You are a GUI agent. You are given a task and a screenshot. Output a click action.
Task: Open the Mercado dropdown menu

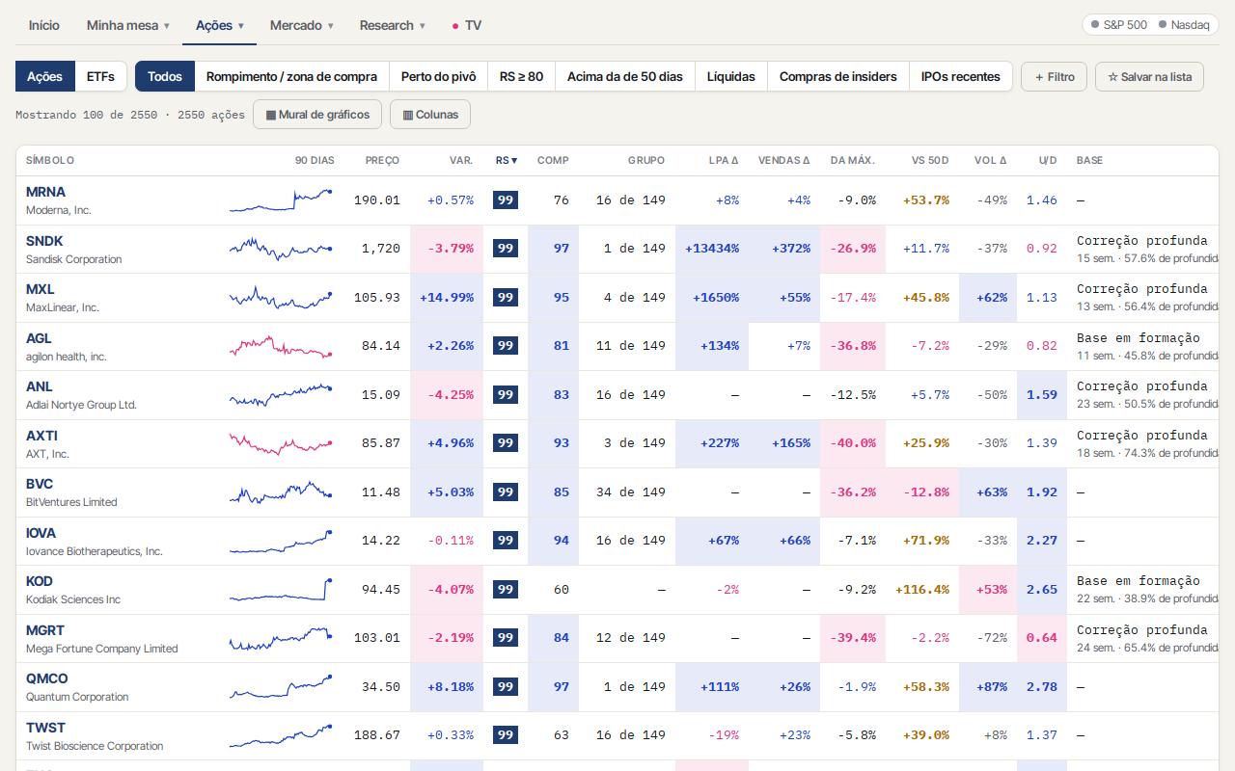click(301, 25)
